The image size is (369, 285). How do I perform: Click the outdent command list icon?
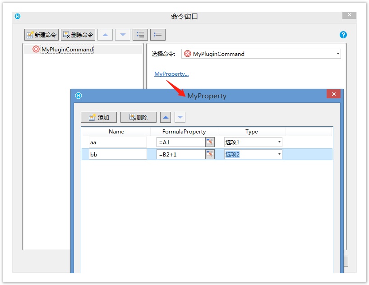158,35
